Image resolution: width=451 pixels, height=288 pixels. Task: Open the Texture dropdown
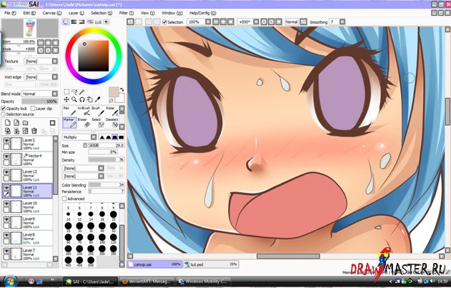pos(41,61)
